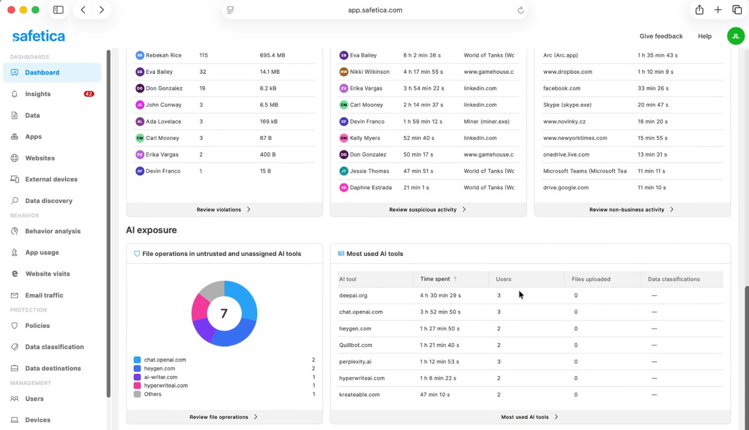Viewport: 749px width, 430px height.
Task: Open the Help link
Action: 705,36
